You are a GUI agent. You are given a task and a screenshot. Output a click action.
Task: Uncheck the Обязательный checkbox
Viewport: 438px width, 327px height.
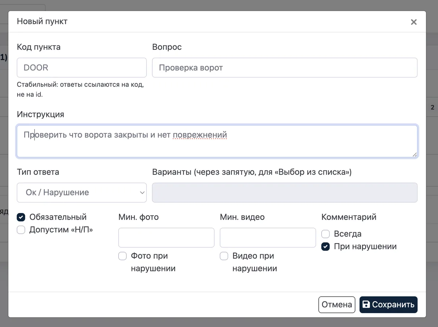(x=21, y=217)
